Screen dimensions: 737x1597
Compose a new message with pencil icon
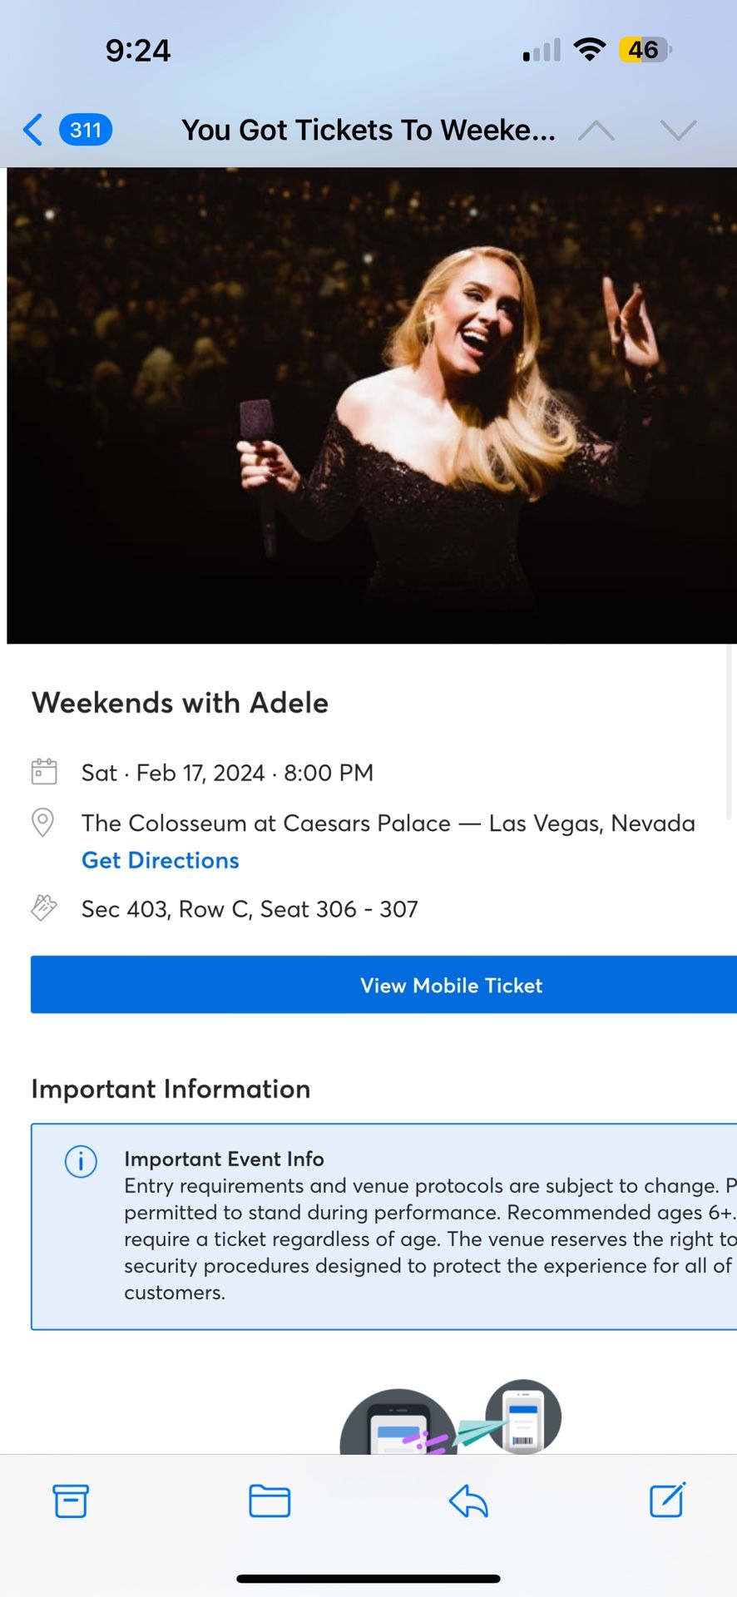(x=667, y=1500)
